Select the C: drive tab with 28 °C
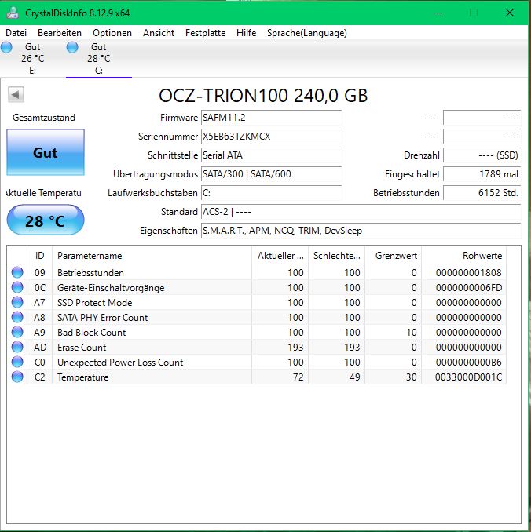Image resolution: width=531 pixels, height=532 pixels. [99, 59]
